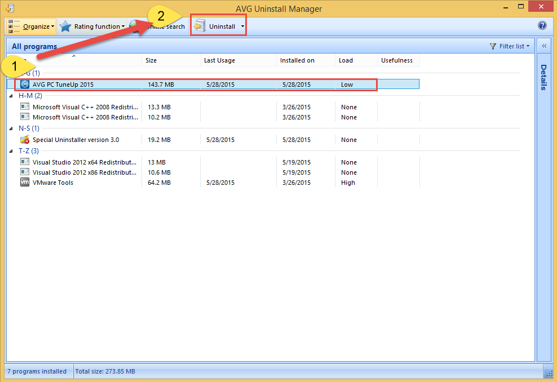Collapse the T-Z (3) group

[11, 151]
